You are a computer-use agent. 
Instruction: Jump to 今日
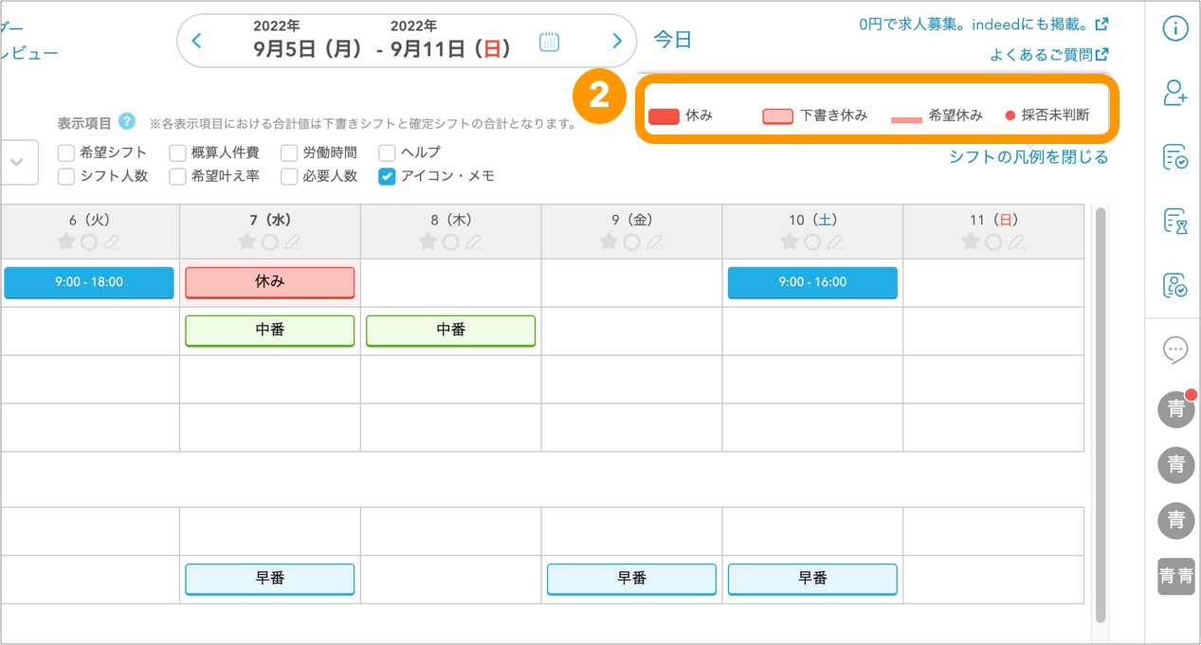672,40
